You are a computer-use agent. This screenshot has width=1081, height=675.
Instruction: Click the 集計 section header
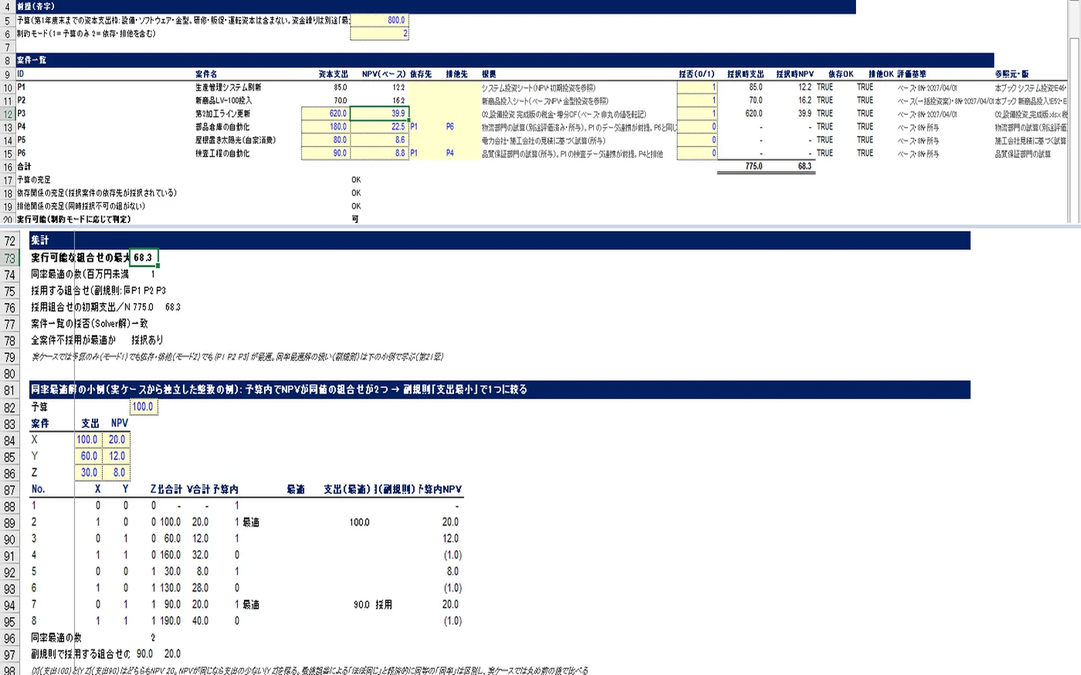tap(499, 240)
